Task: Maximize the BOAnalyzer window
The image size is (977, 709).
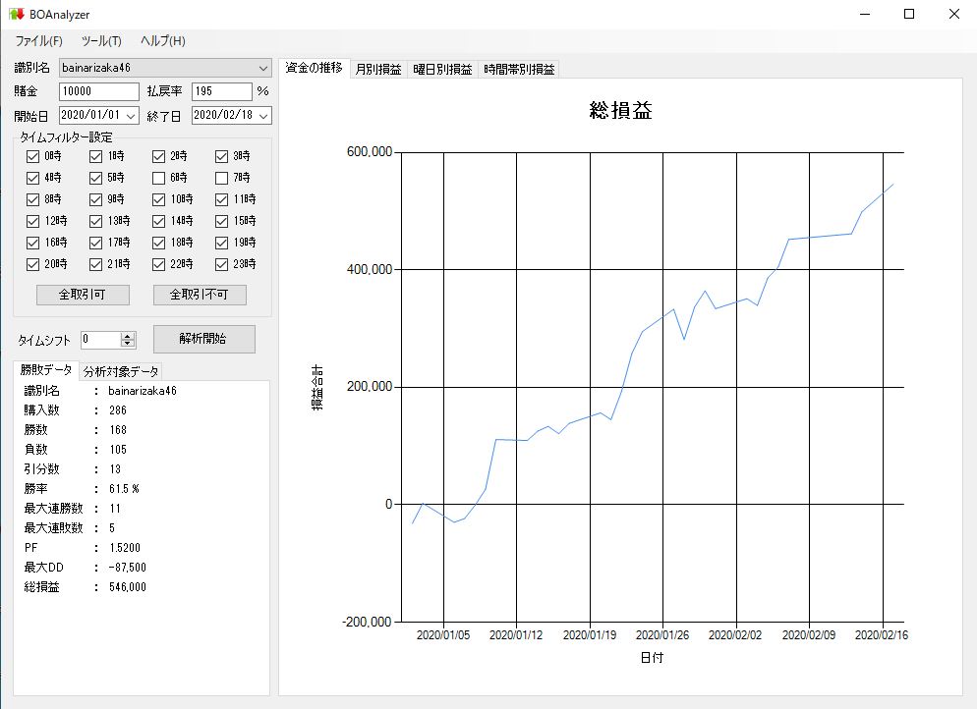Action: pyautogui.click(x=909, y=14)
